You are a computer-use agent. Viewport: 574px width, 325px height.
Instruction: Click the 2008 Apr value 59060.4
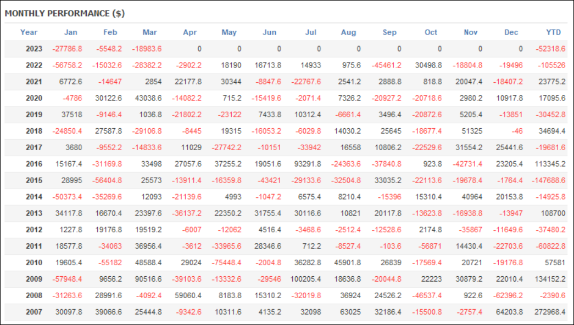coord(188,295)
